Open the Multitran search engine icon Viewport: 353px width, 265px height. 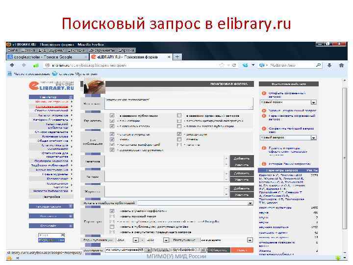tap(262, 65)
